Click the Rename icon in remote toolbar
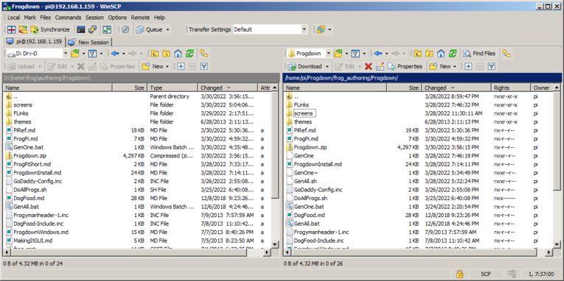Viewport: 564px width, 281px height. pos(380,66)
